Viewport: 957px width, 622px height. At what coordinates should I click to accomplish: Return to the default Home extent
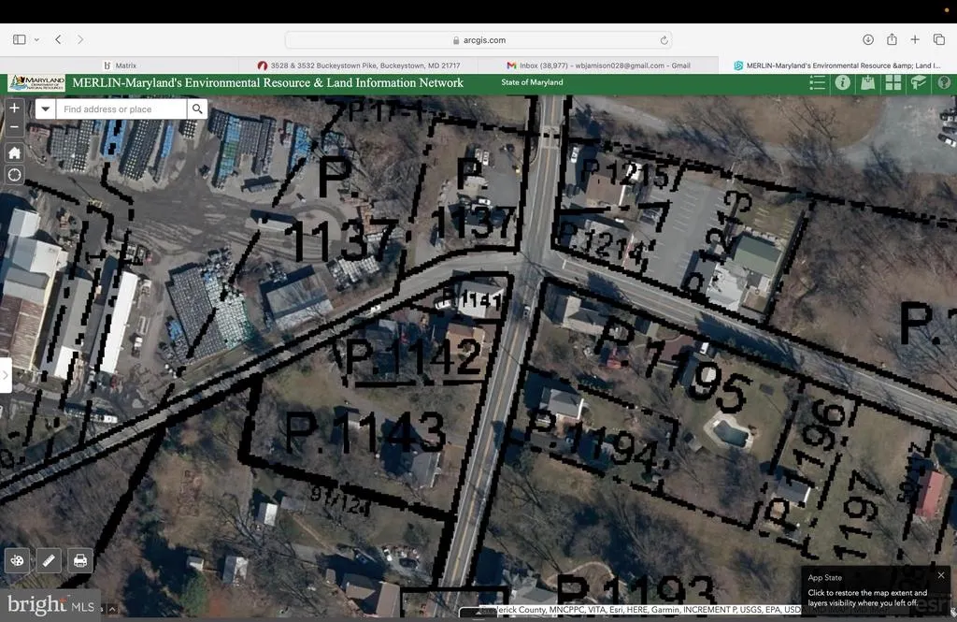pos(14,152)
